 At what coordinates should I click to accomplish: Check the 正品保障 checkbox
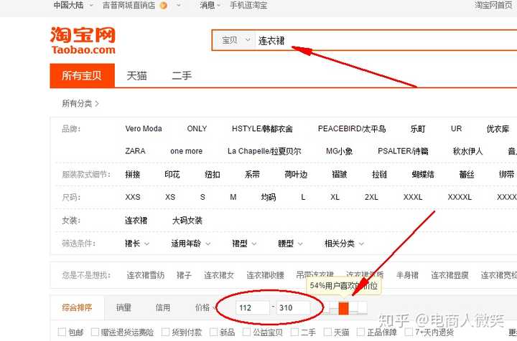coord(360,332)
